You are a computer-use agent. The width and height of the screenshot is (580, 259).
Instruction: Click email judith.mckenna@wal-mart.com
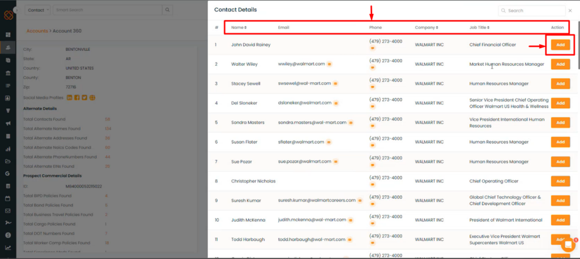(312, 220)
